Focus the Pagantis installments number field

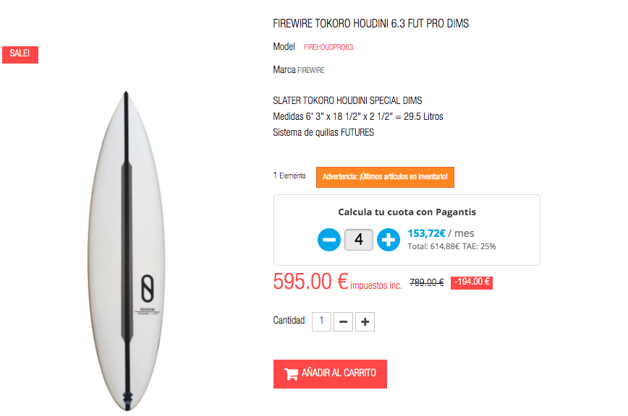pyautogui.click(x=358, y=240)
